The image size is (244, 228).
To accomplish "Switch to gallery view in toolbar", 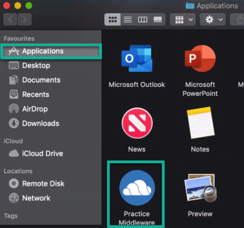I will (x=158, y=19).
